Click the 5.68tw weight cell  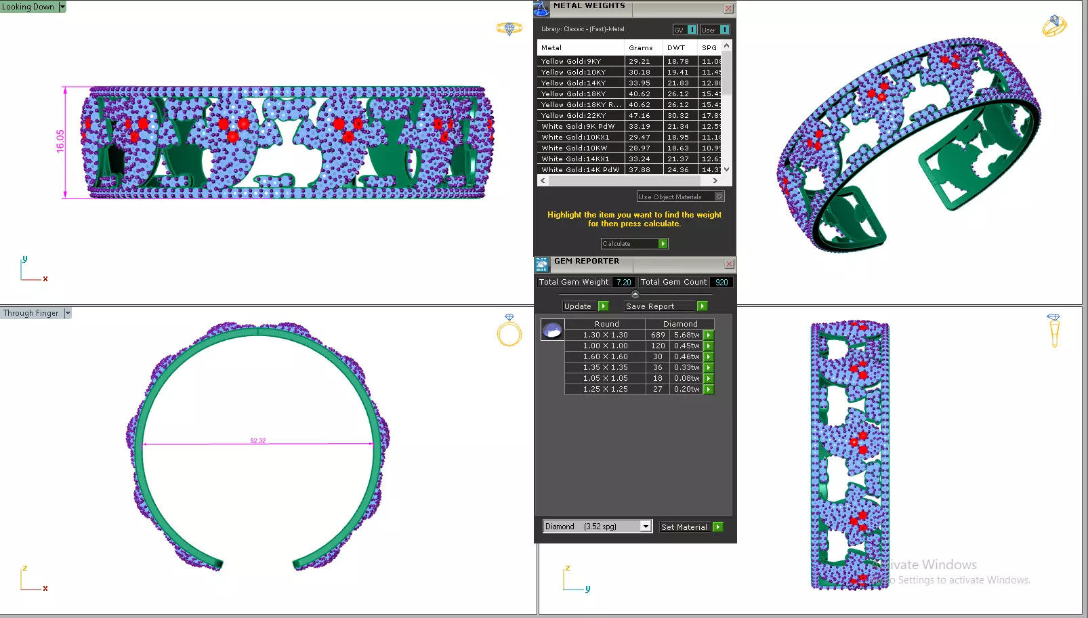[686, 335]
